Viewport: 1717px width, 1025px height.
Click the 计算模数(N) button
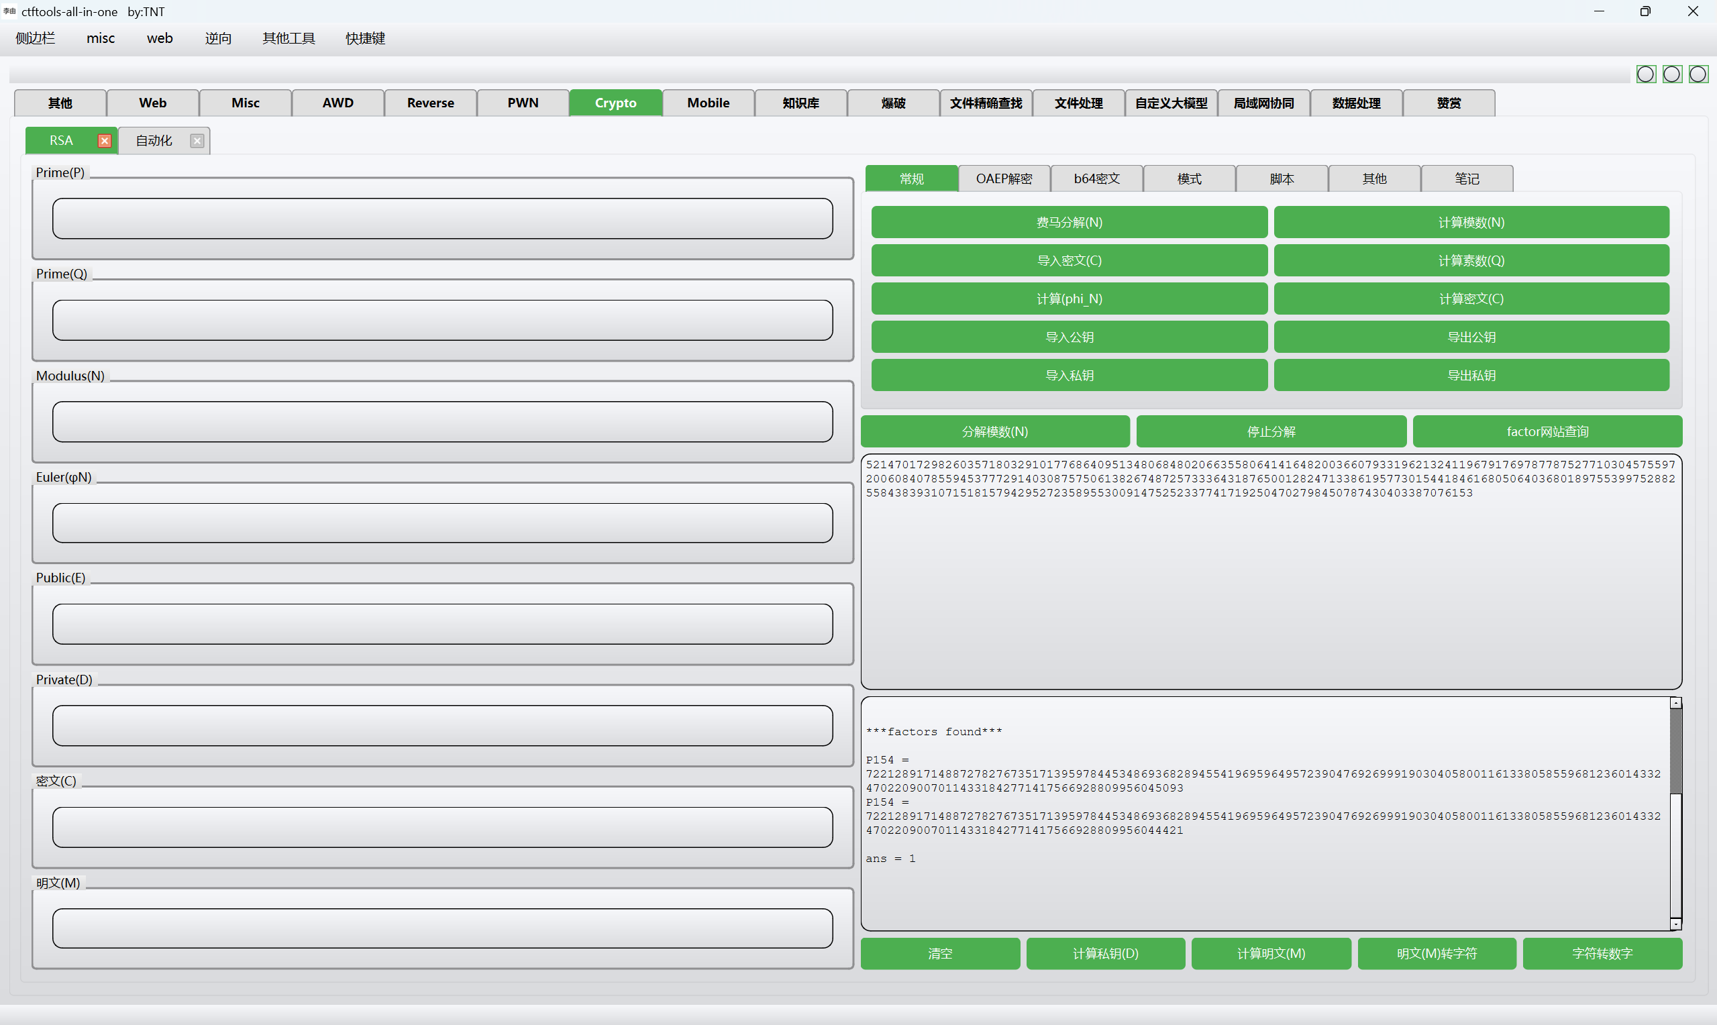point(1471,223)
